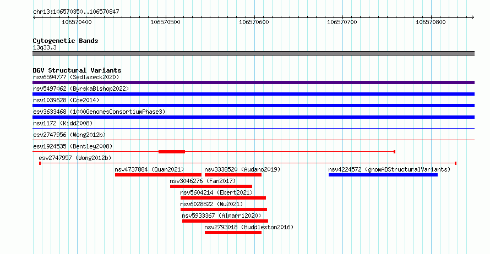The image size is (490, 254).
Task: Click the thick red segment of esv1924535
Action: pyautogui.click(x=172, y=152)
